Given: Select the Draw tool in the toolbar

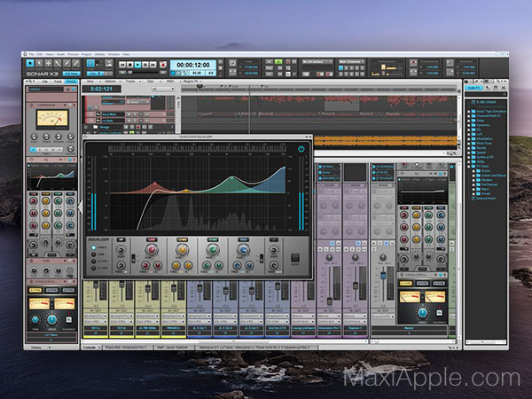Looking at the screenshot, I should click(x=66, y=63).
